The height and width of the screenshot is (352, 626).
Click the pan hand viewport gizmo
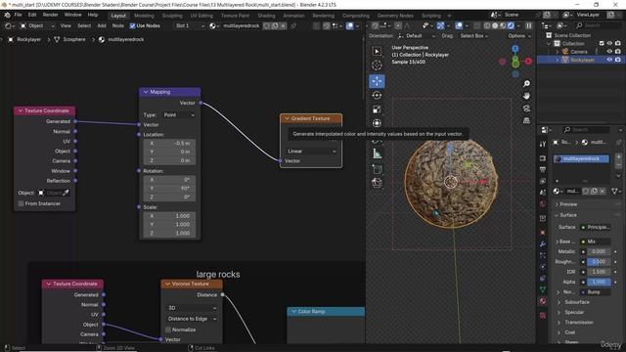click(x=526, y=96)
